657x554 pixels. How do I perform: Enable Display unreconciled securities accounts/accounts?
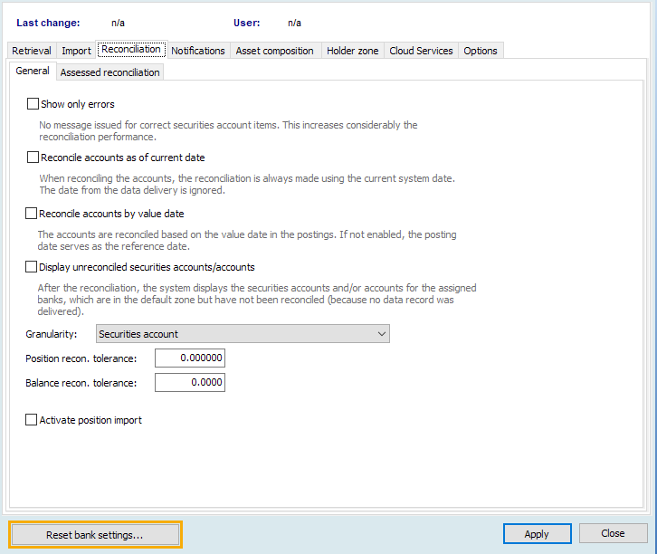coord(33,267)
